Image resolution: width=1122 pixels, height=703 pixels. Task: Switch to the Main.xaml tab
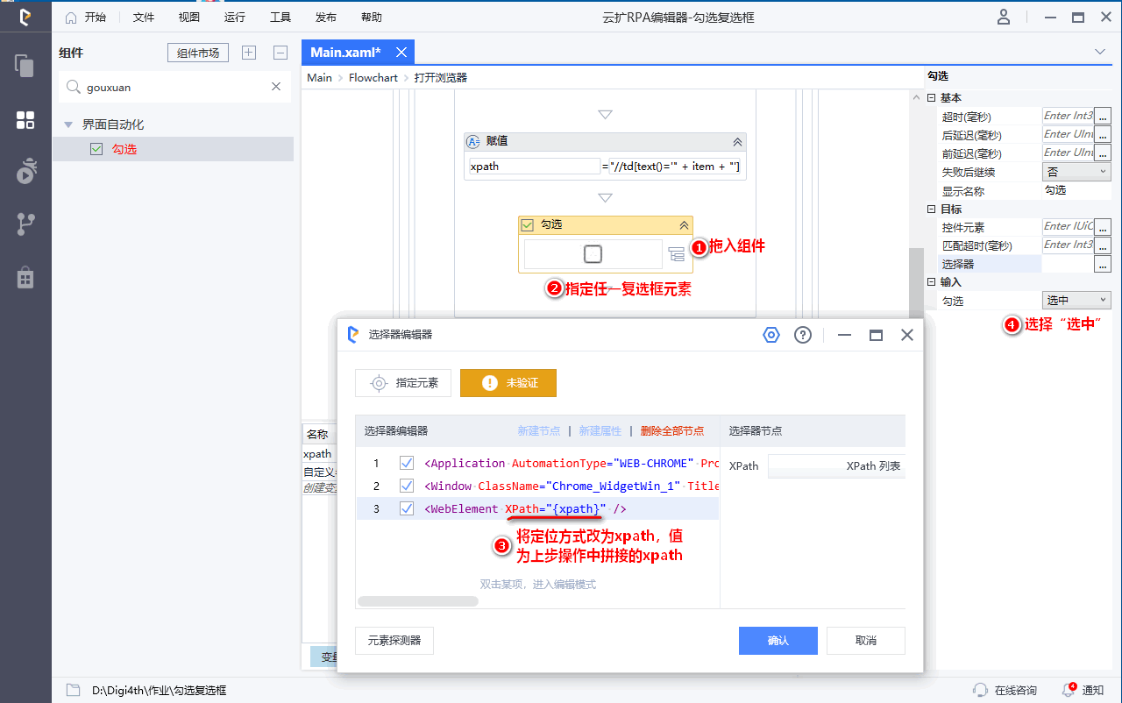coord(345,53)
